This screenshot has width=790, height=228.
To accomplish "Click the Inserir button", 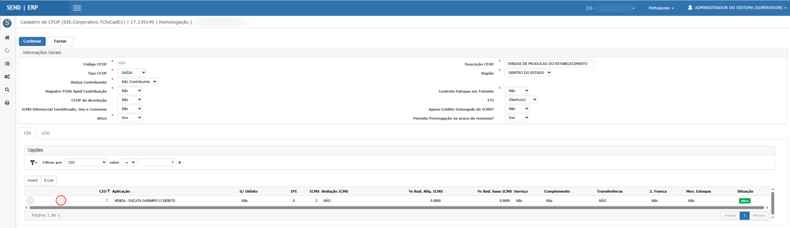I will tap(32, 181).
